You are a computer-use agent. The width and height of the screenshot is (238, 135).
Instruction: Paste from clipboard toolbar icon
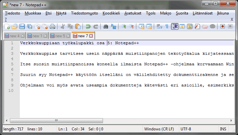tap(78, 26)
